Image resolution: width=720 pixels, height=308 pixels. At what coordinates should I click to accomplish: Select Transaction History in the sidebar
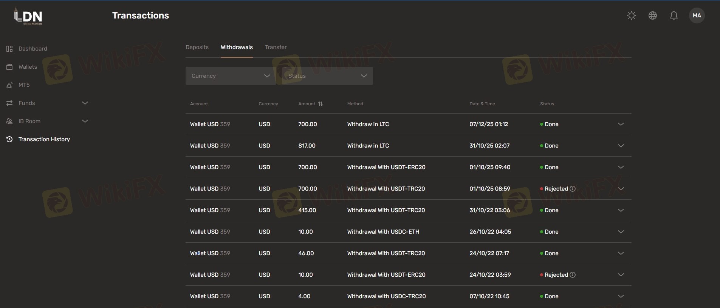click(x=44, y=139)
